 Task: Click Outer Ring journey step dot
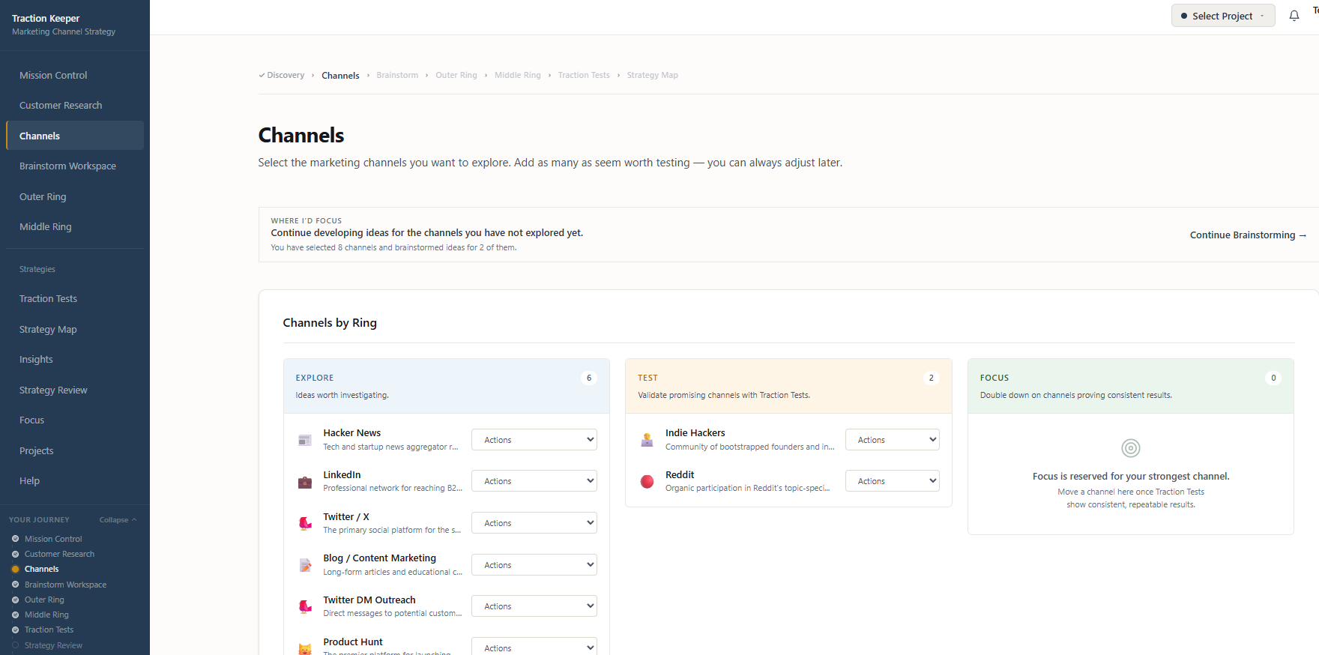coord(15,600)
